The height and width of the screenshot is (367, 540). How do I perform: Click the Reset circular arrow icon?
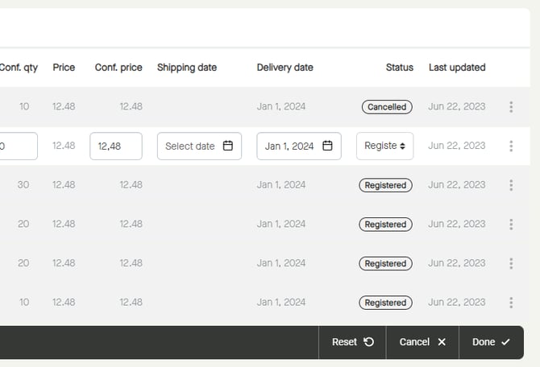tap(368, 342)
